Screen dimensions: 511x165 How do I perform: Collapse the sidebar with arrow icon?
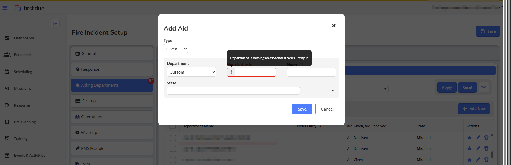point(55,23)
